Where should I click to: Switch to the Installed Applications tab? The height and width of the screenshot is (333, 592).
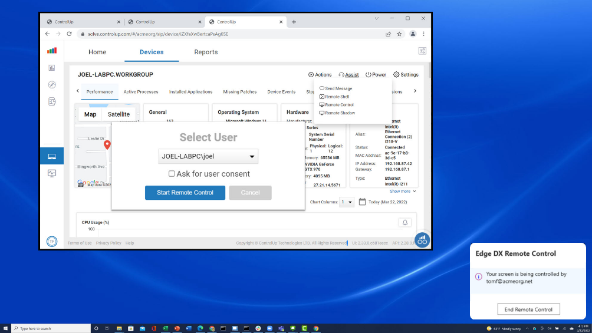pyautogui.click(x=190, y=92)
